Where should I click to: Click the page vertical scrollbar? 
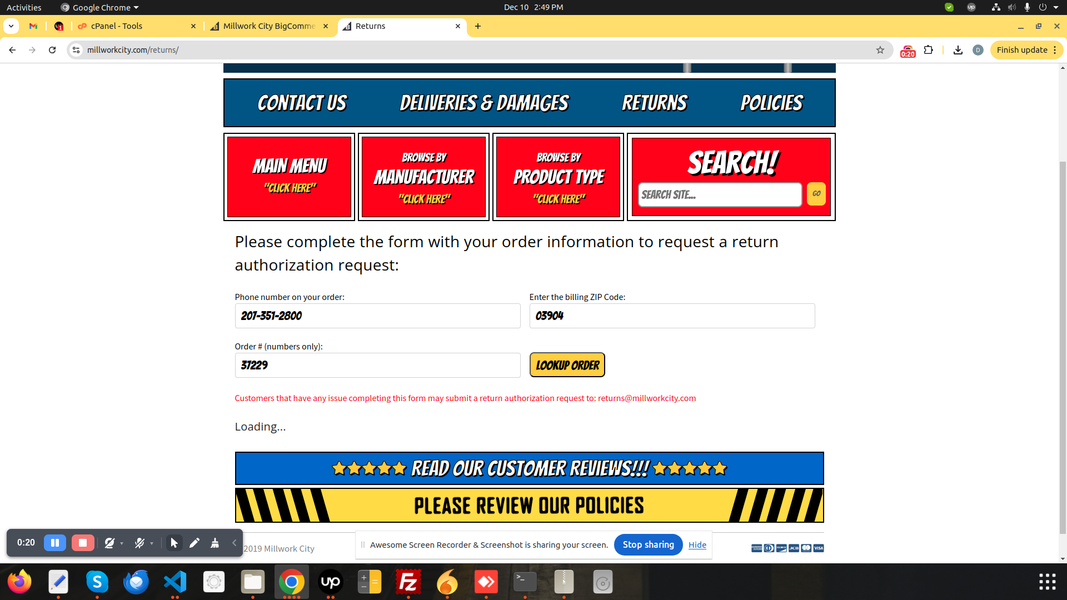[x=1063, y=347]
